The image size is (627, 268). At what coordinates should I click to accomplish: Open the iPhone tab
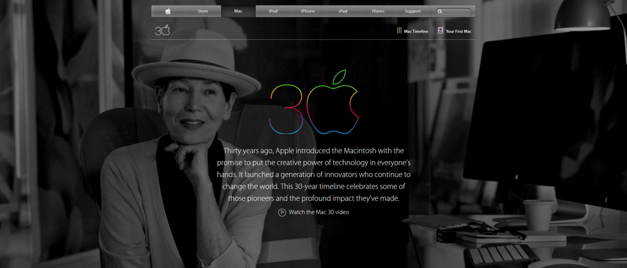(308, 11)
